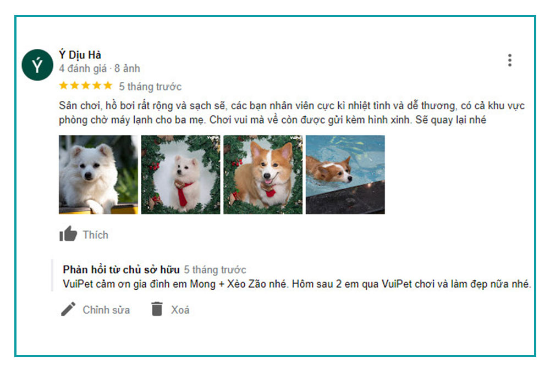Click the thumbs-up like icon
The width and height of the screenshot is (550, 372).
pos(68,234)
